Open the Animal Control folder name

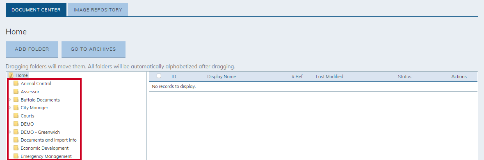(36, 83)
